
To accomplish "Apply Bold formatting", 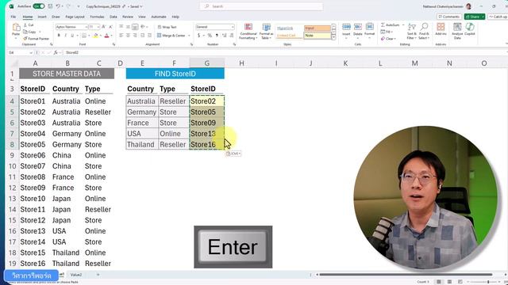I will click(59, 36).
